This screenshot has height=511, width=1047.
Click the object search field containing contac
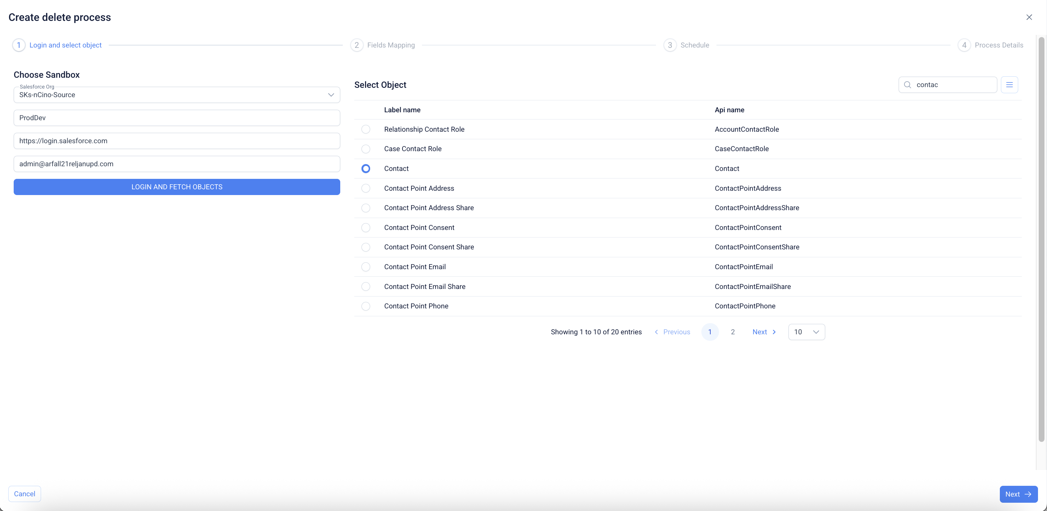(953, 85)
